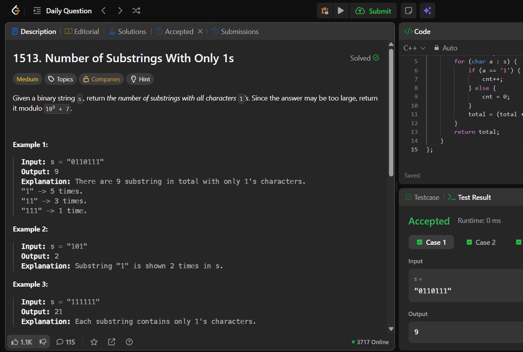Switch to the Editorial tab
This screenshot has height=352, width=523.
(x=82, y=31)
